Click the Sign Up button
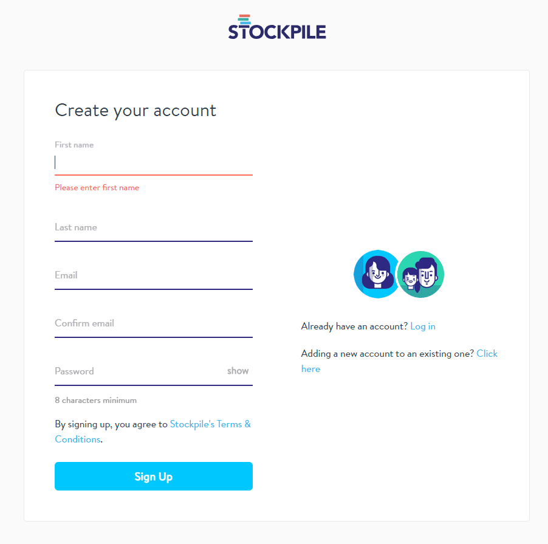 pos(154,476)
